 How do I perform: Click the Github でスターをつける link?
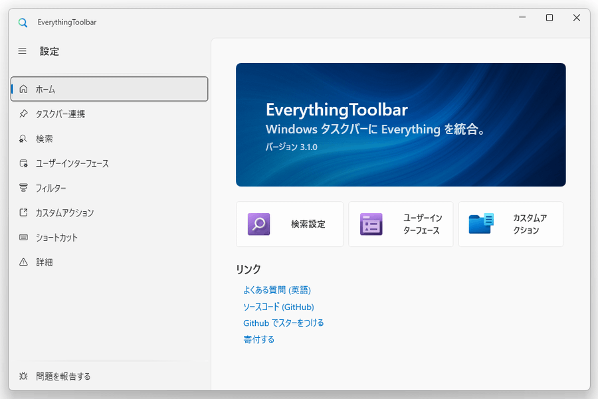283,323
